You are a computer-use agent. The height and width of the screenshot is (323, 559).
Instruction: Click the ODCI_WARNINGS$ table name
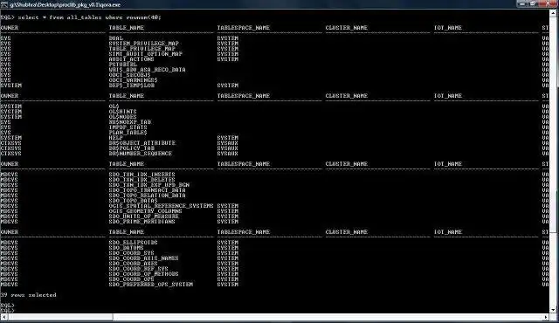(x=134, y=80)
